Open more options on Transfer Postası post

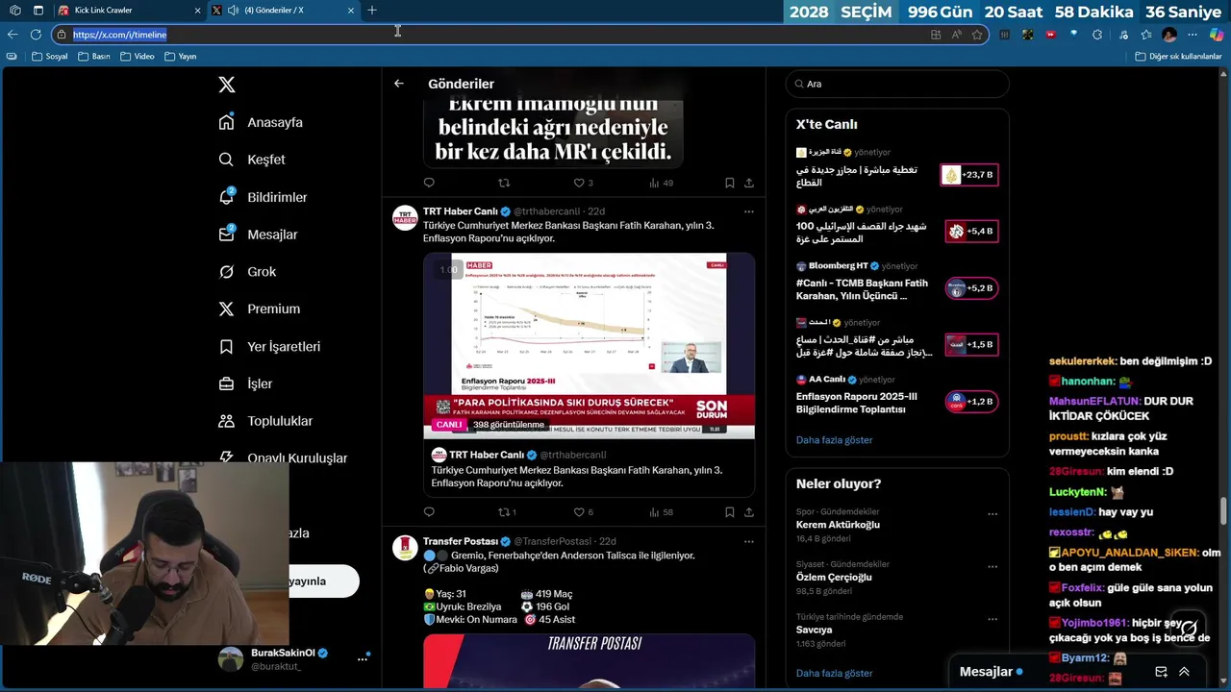(x=748, y=541)
